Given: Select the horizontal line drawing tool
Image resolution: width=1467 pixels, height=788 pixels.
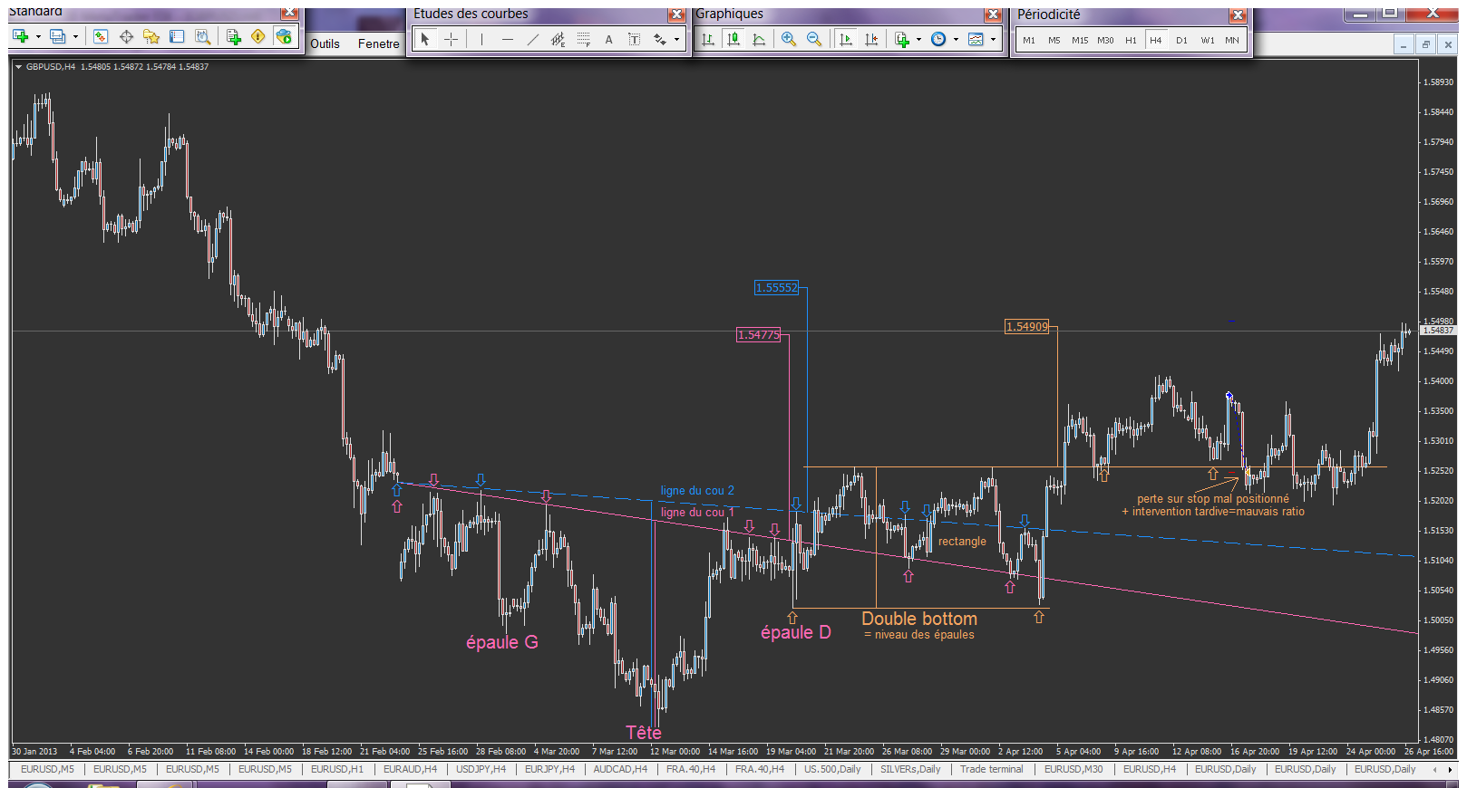Looking at the screenshot, I should click(x=507, y=39).
